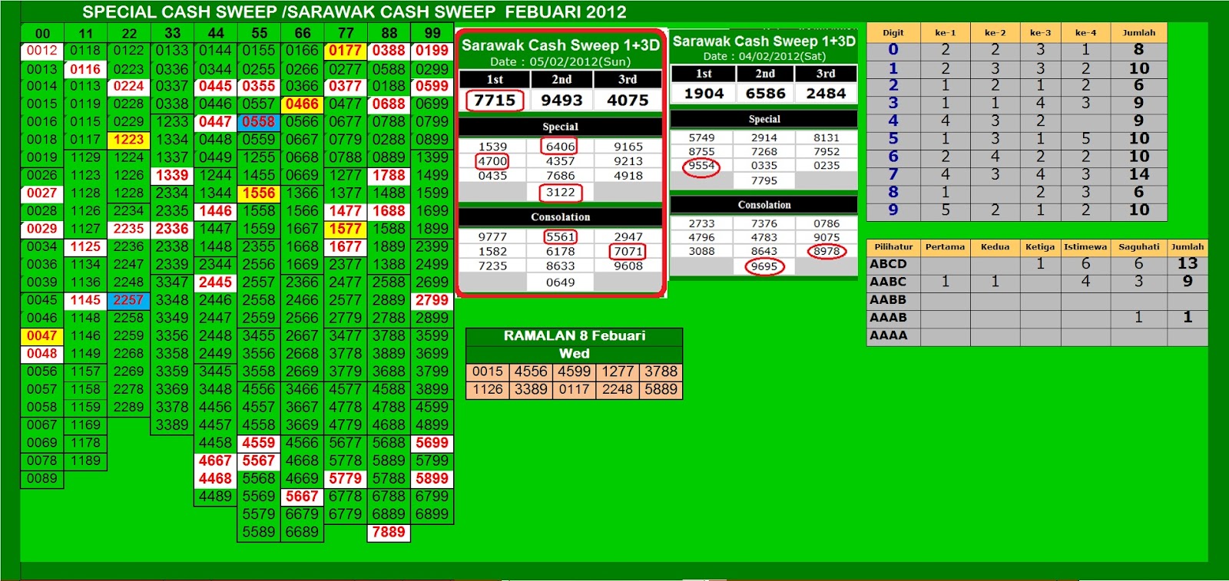
Task: Select the Pilihatur column header
Action: (893, 247)
